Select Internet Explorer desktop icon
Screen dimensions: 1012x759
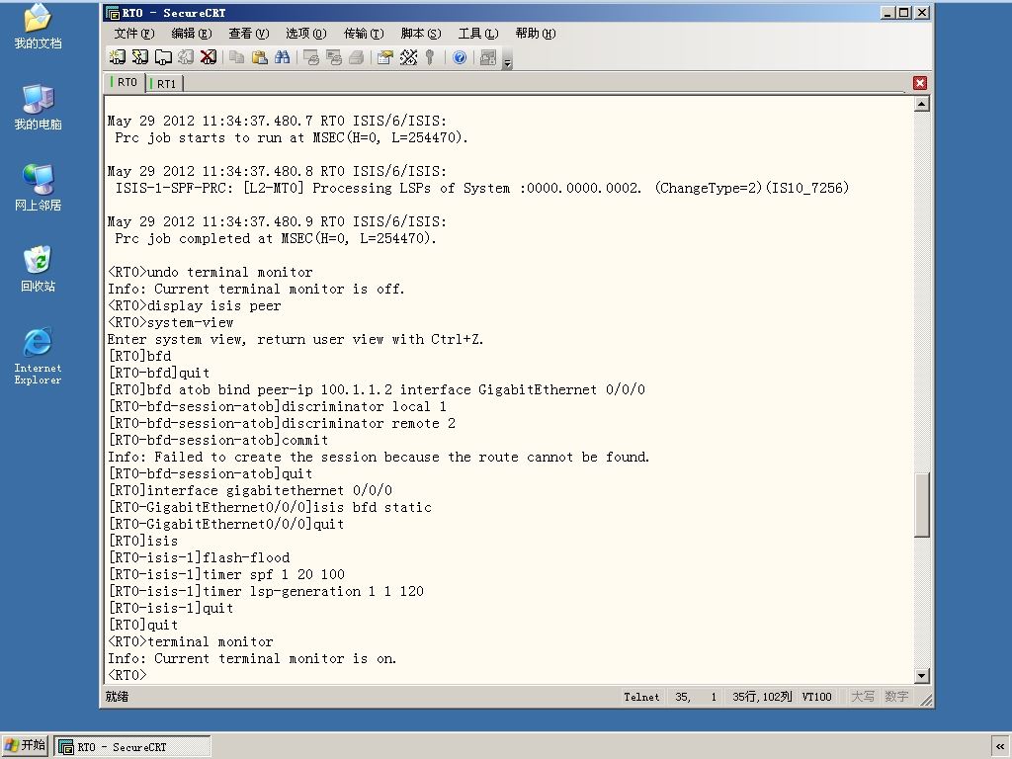click(x=38, y=356)
